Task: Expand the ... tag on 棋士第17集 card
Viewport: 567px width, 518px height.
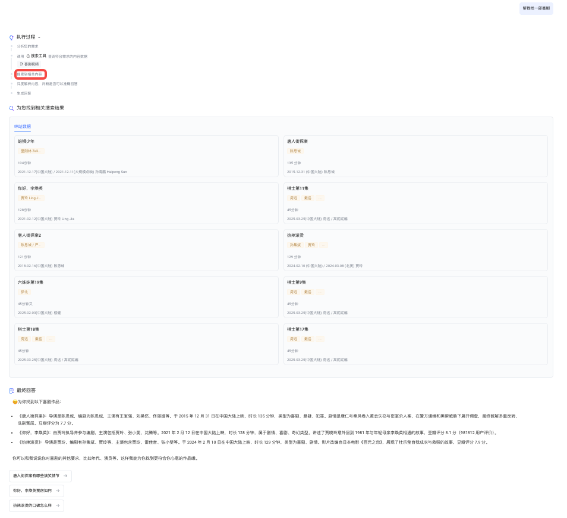Action: pyautogui.click(x=320, y=340)
